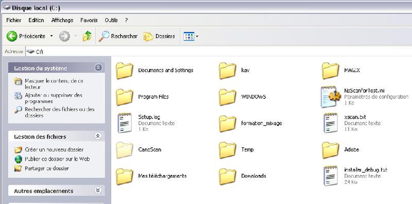Select the MAGIX folder icon
412x204 pixels.
331,71
